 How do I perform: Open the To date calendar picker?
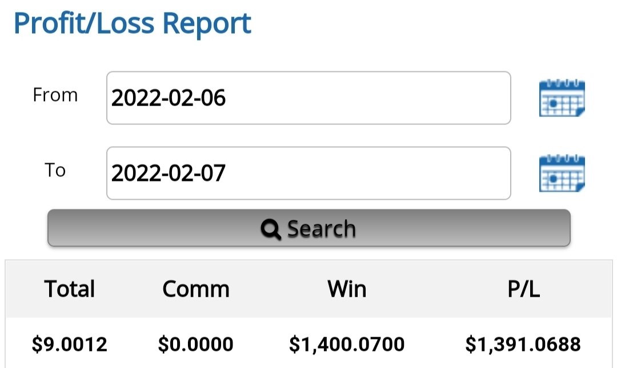point(562,173)
